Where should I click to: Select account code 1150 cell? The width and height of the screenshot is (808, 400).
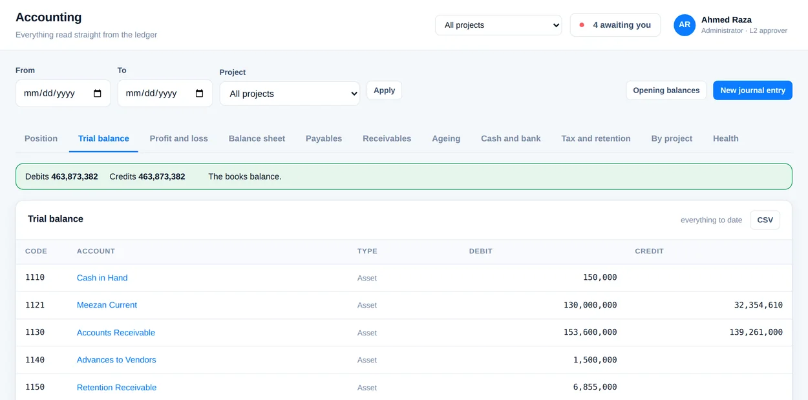(x=35, y=387)
